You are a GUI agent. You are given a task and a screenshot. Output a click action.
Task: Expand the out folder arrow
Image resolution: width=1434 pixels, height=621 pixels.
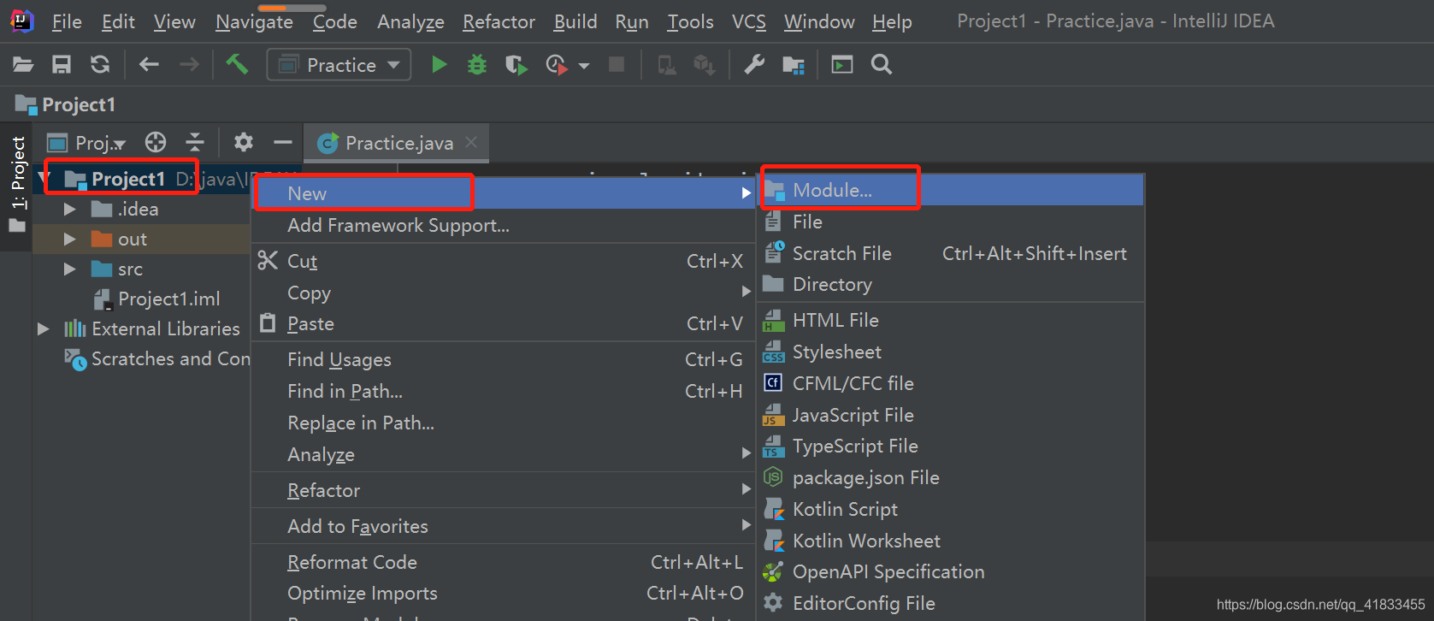click(x=70, y=239)
